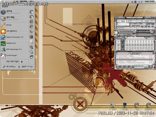Open the monitor-shaped My Computer icon in start menu

pos(32,31)
